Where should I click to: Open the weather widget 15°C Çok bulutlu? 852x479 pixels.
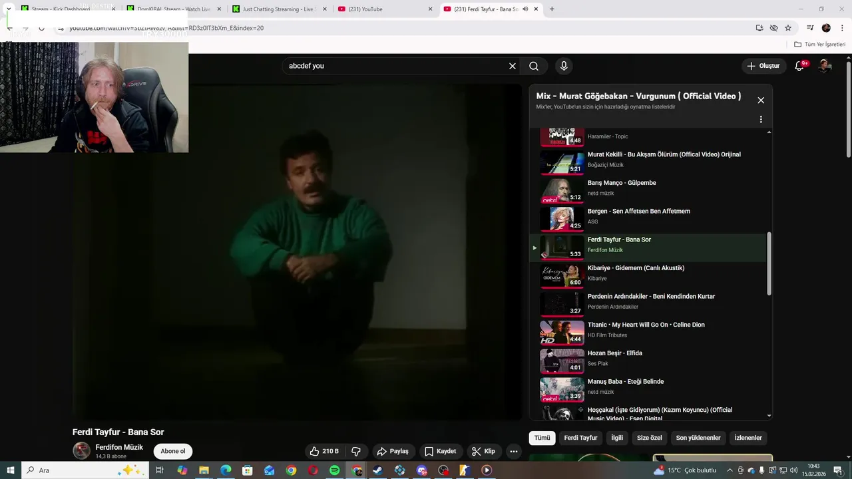click(x=686, y=470)
